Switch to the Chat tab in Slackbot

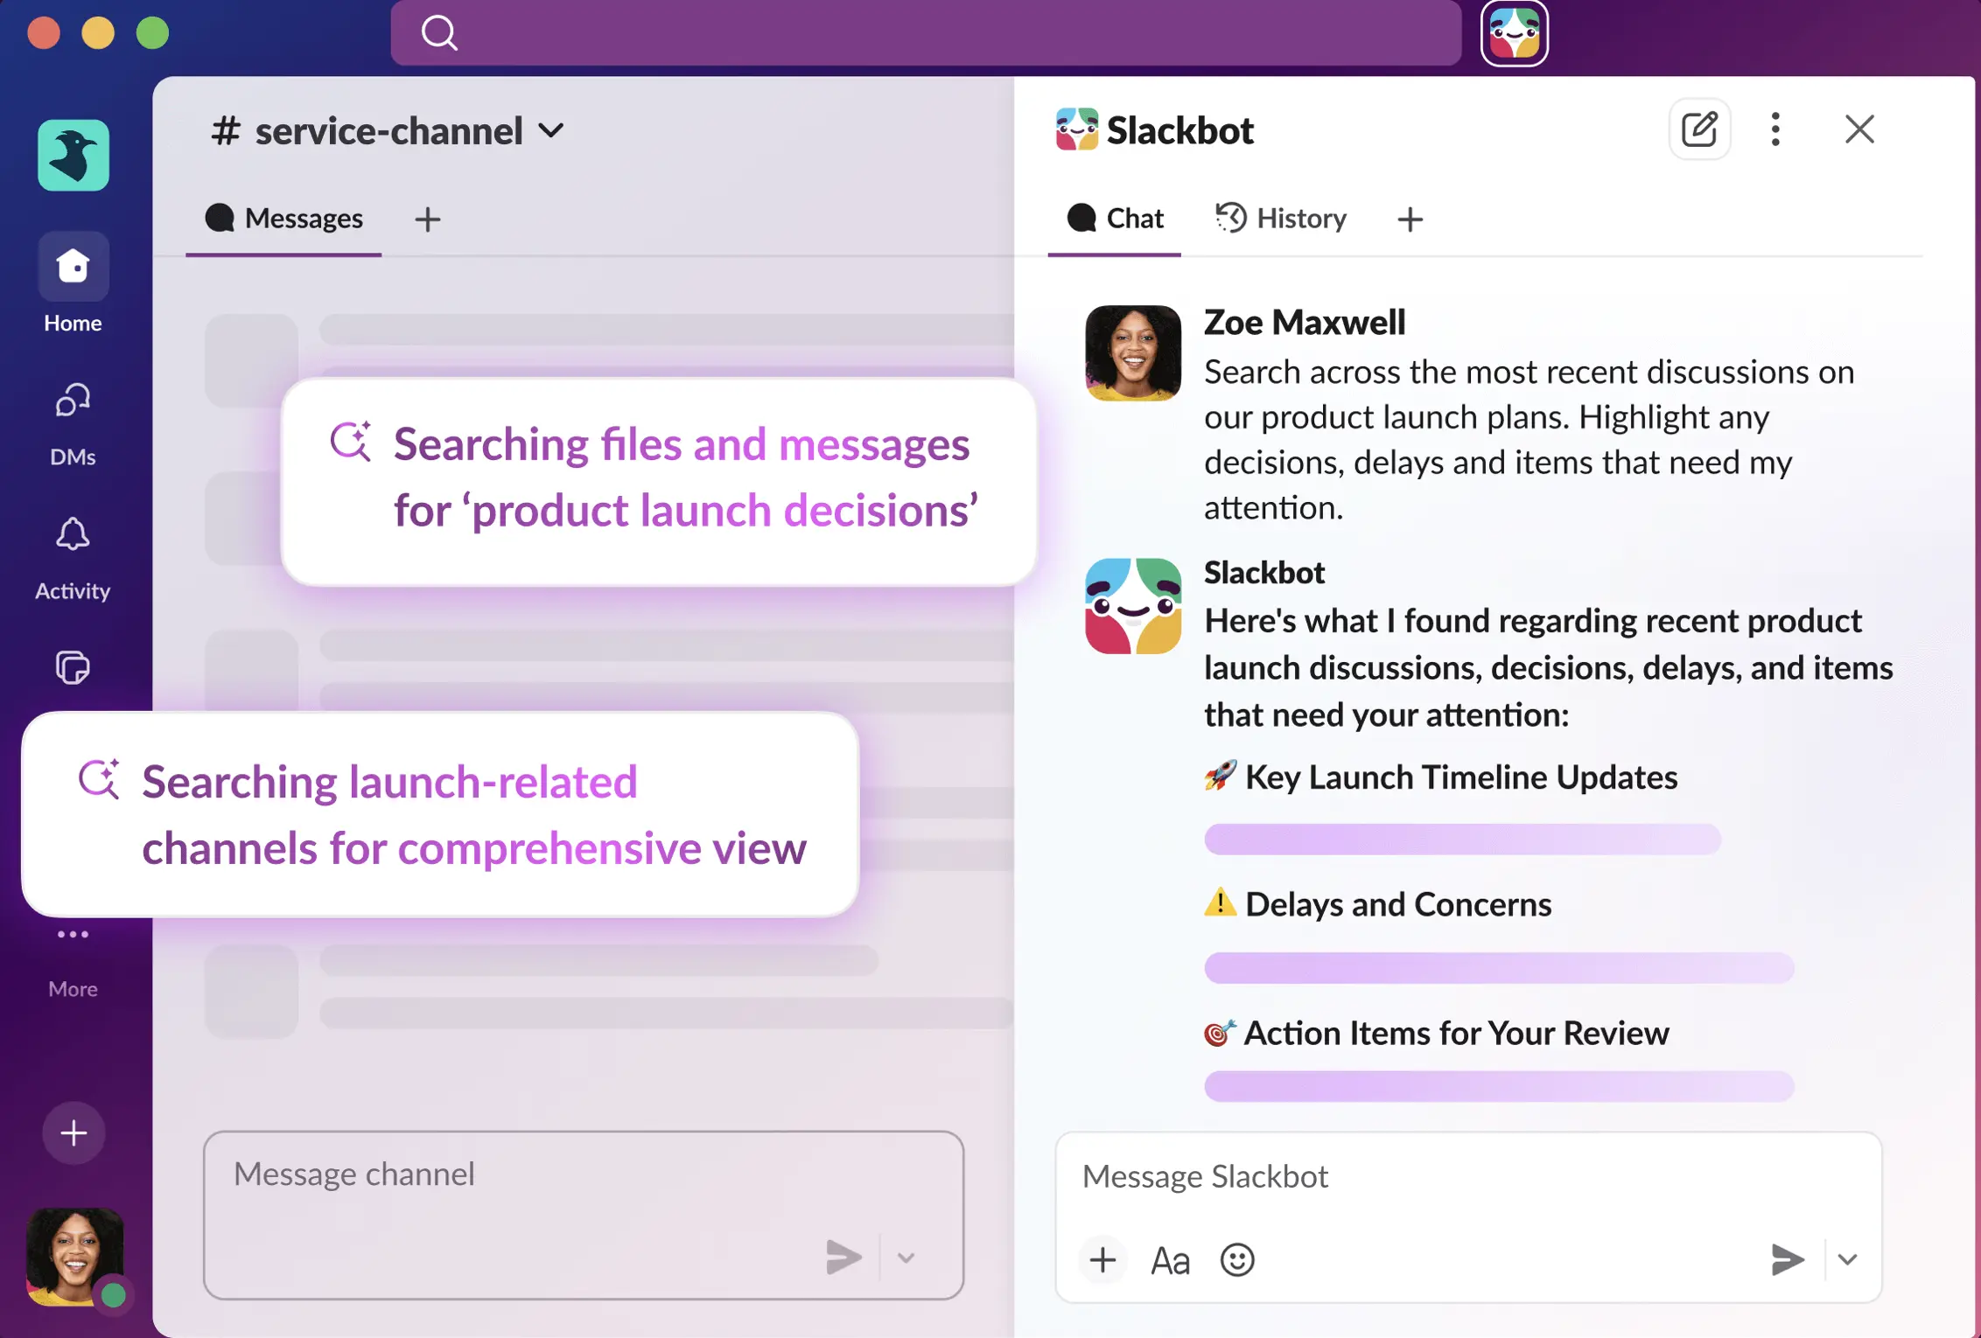tap(1115, 219)
